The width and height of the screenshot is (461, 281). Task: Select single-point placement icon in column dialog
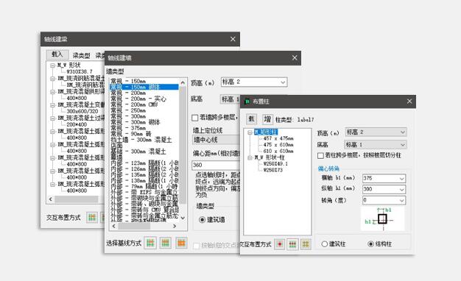(x=280, y=244)
